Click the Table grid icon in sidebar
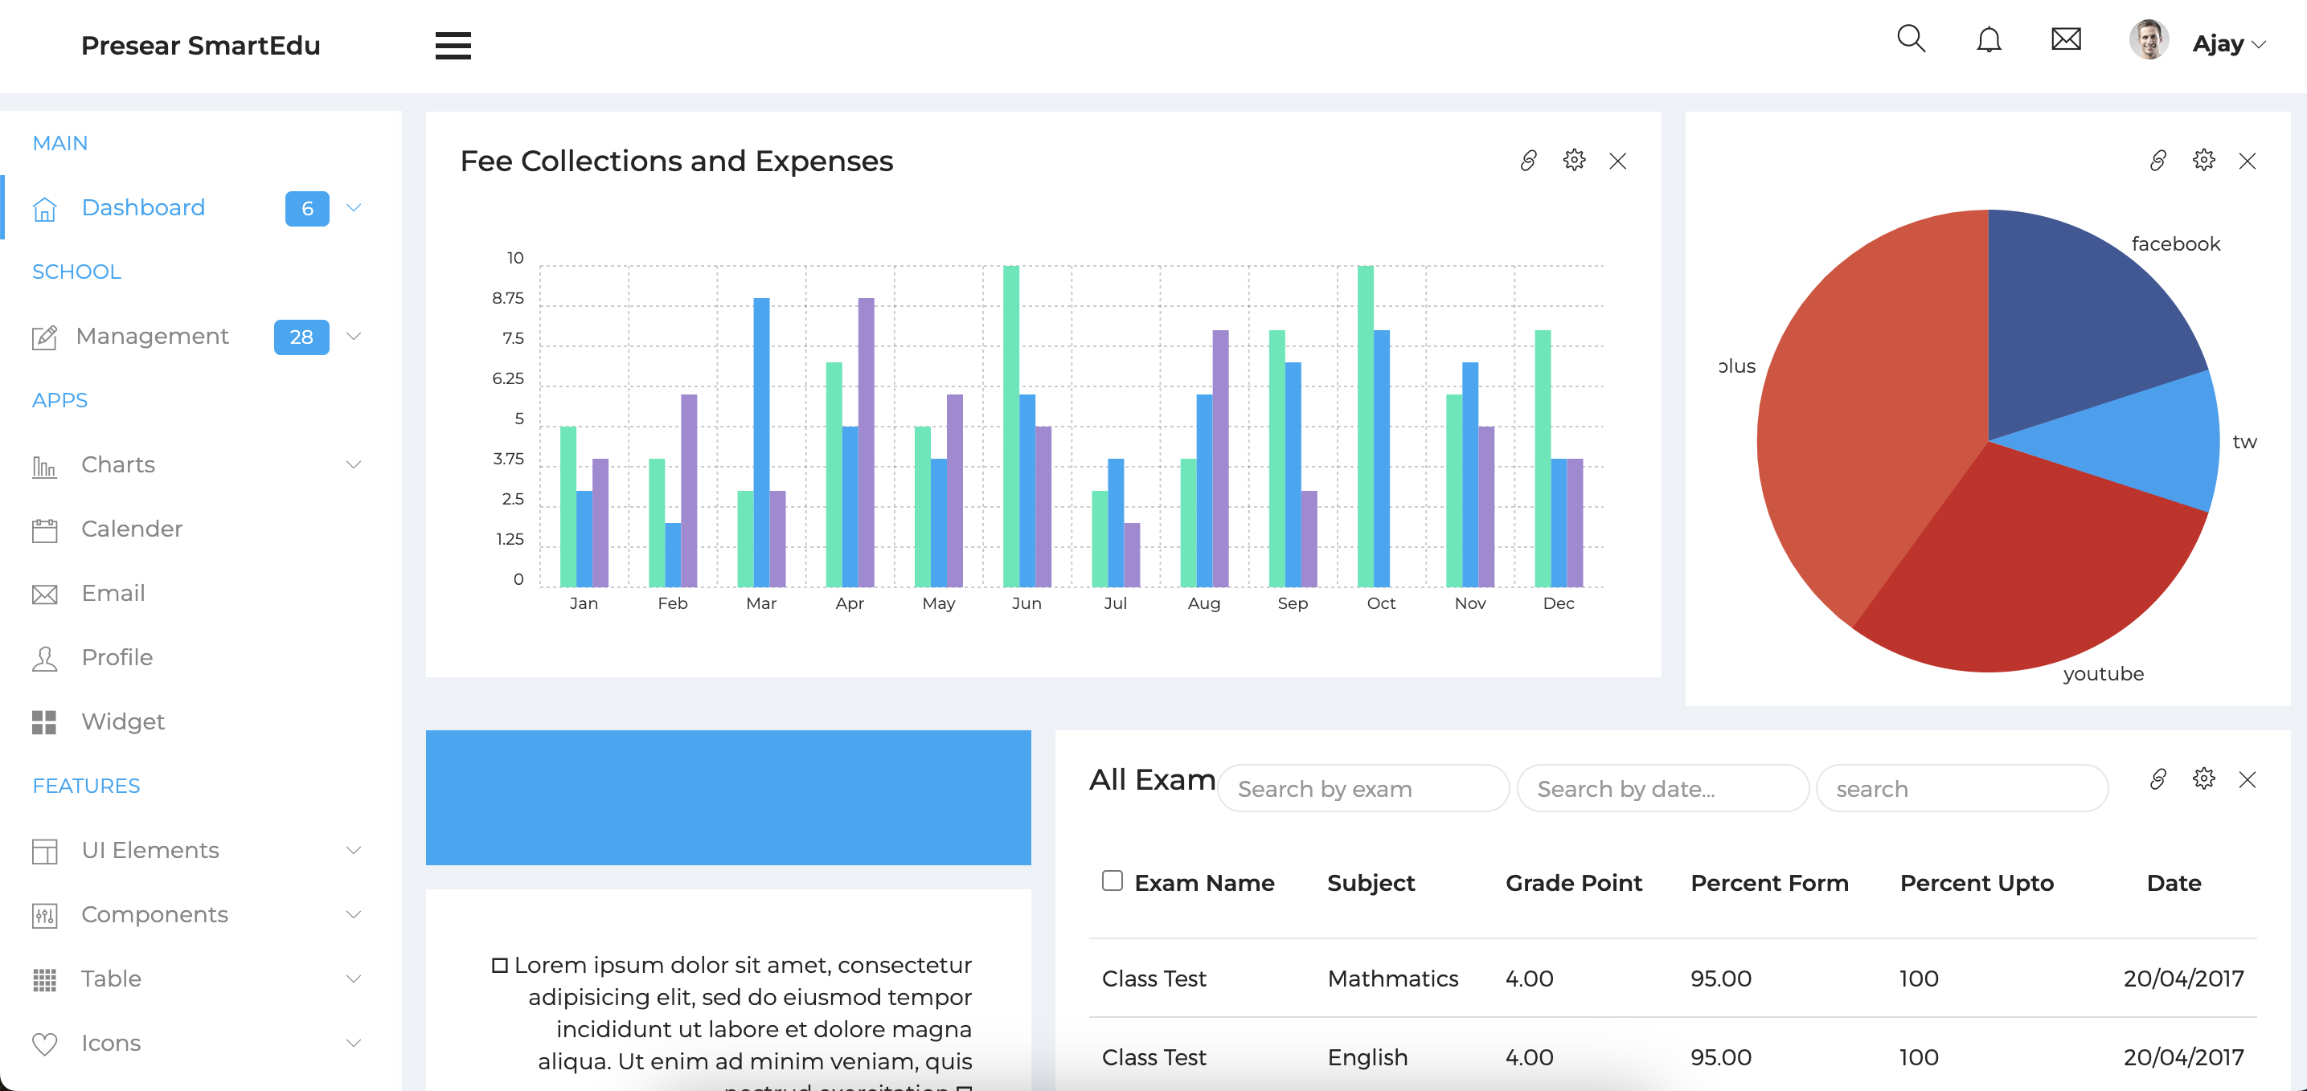 tap(45, 980)
